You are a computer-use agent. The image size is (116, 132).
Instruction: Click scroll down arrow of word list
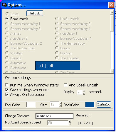(x=112, y=71)
